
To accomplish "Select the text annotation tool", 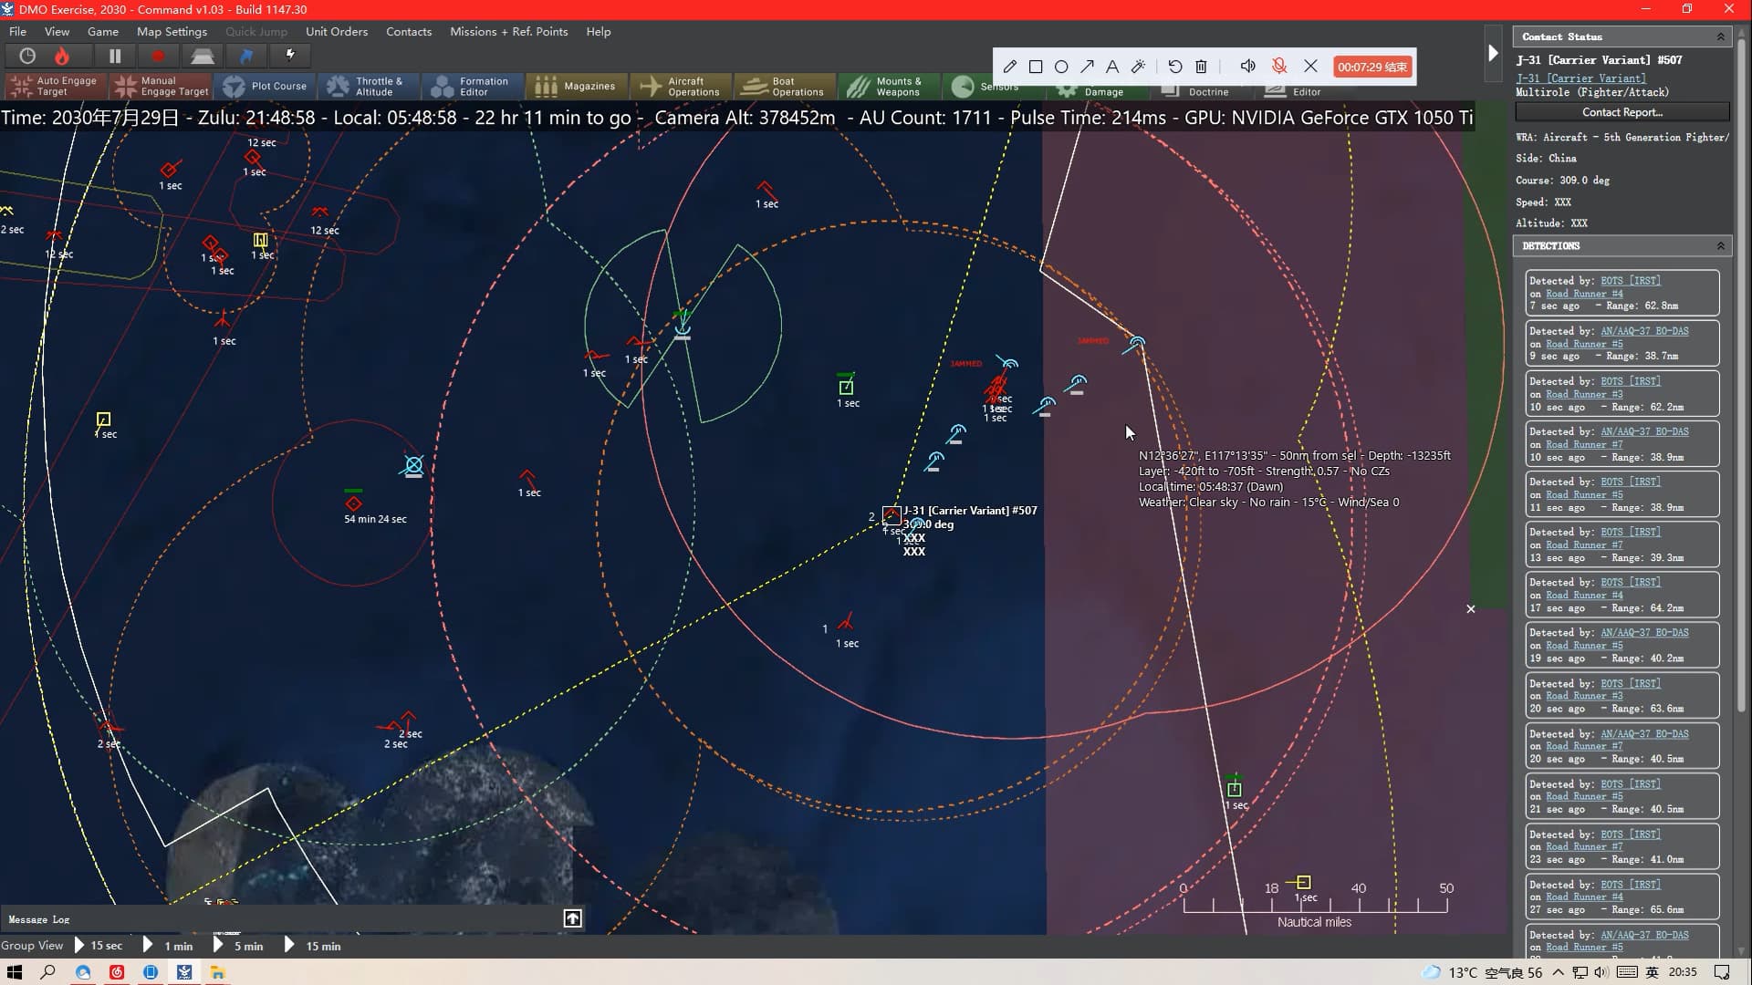I will (1112, 67).
